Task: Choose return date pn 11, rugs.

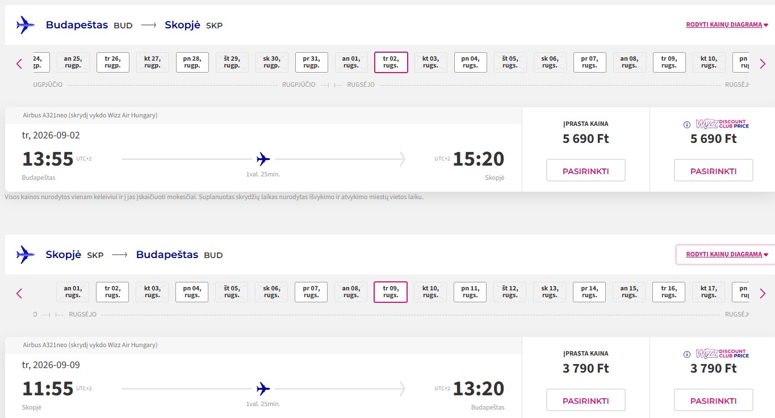Action: pyautogui.click(x=470, y=292)
